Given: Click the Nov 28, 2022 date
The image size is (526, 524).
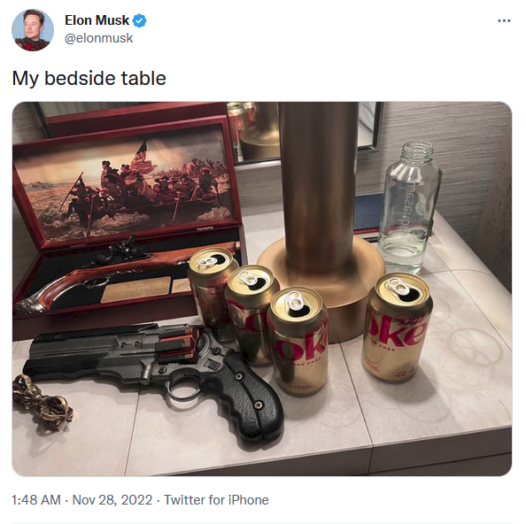Looking at the screenshot, I should point(112,500).
